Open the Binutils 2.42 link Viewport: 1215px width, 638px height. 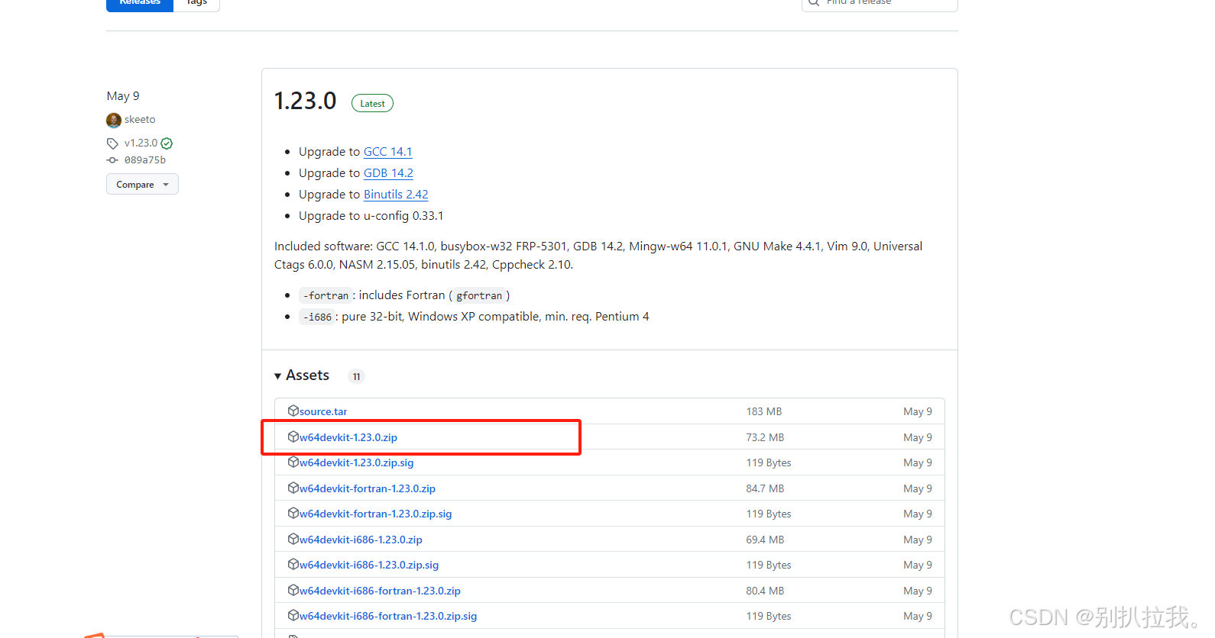coord(396,195)
